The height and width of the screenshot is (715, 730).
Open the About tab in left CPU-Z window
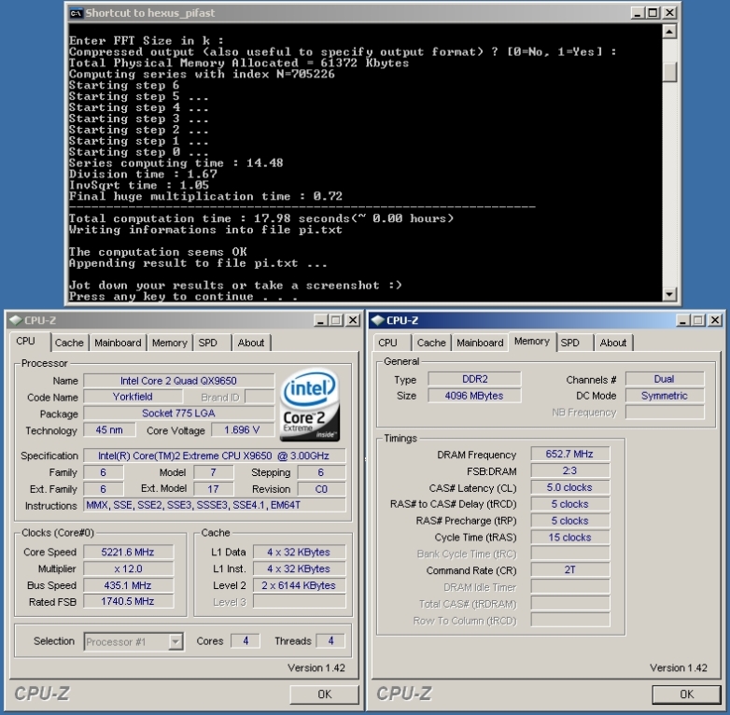click(x=251, y=343)
